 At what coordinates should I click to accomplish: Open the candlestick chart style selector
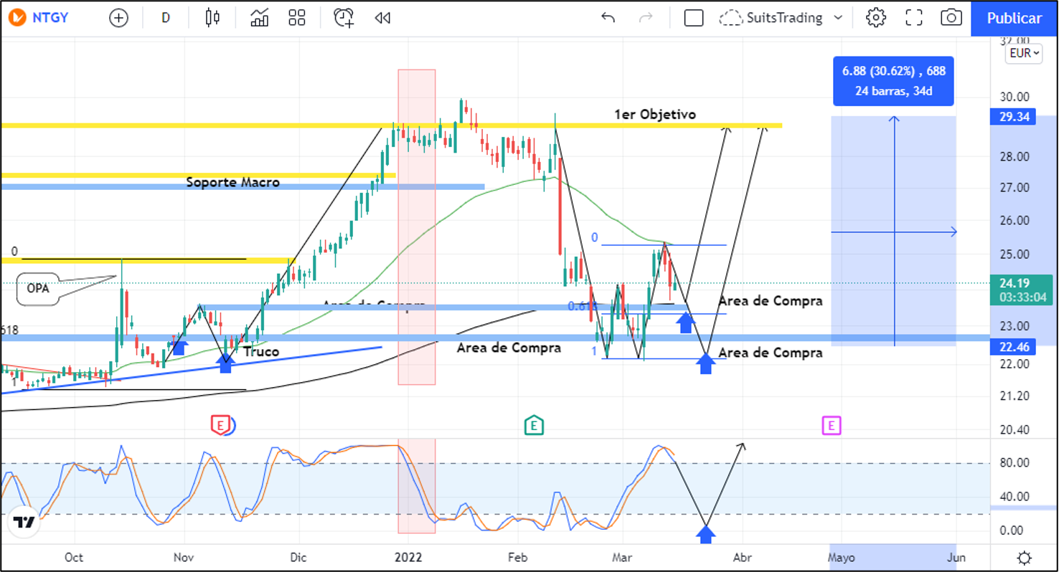click(212, 18)
